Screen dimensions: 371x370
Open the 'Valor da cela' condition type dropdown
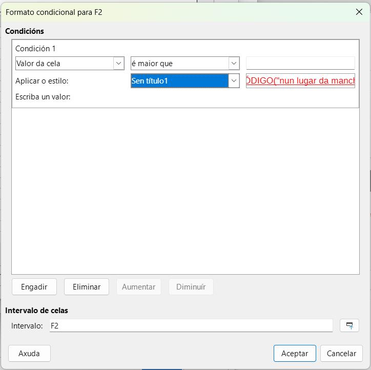click(70, 64)
